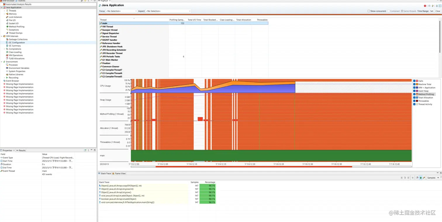Enable the Show concurrent checkbox
The image size is (442, 222).
369,11
